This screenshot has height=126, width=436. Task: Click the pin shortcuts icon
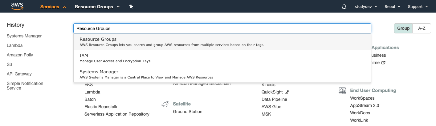click(131, 6)
